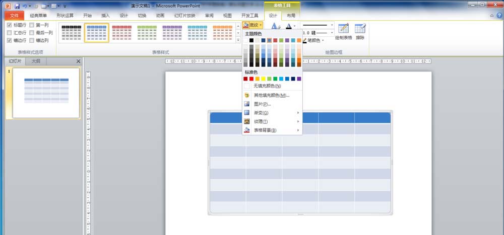This screenshot has height=235, width=504.
Task: Switch to the 插入 Insert tab
Action: (105, 16)
